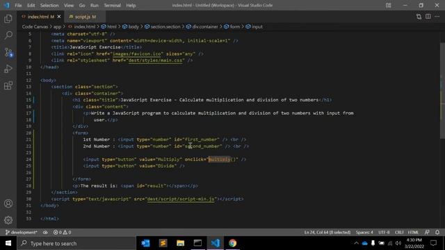Open Google Chrome from the taskbar
Viewport: 445px width, 250px height.
point(233,243)
